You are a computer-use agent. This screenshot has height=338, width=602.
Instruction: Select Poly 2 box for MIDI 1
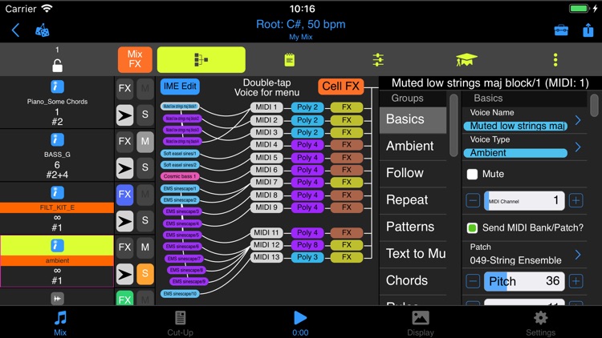(307, 107)
